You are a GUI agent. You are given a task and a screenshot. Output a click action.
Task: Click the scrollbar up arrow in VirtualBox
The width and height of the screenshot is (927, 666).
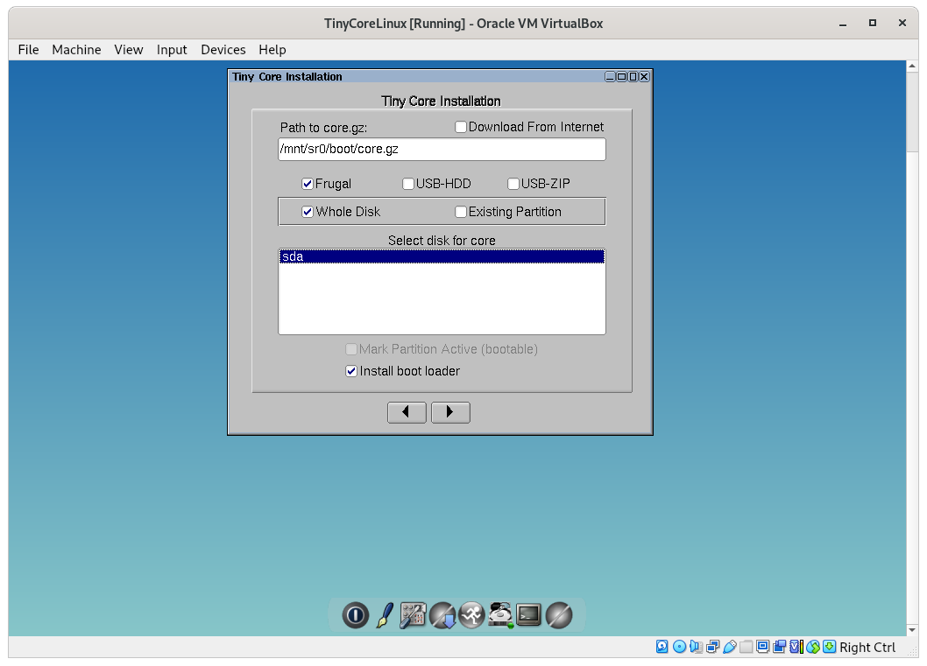(x=912, y=66)
